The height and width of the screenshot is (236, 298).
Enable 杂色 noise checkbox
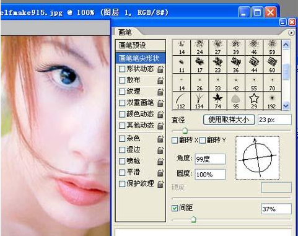tap(122, 139)
